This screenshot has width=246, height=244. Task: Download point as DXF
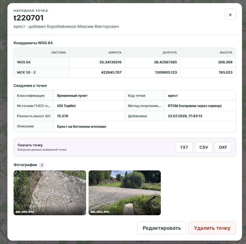click(223, 147)
